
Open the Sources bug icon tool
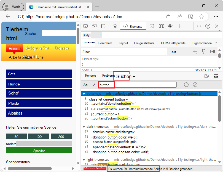[x=162, y=26]
